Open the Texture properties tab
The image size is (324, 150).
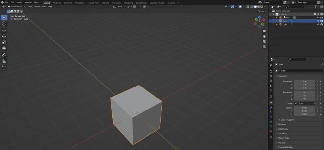pos(271,137)
